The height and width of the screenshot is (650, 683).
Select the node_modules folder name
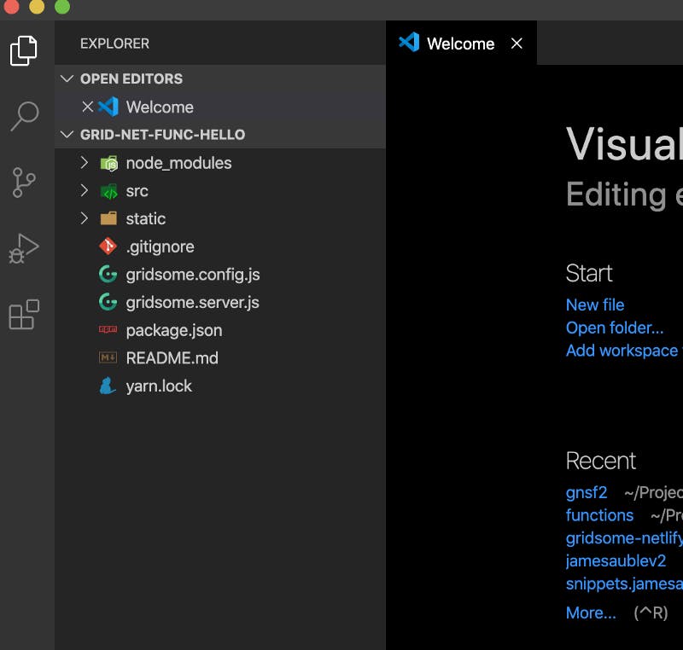point(178,164)
